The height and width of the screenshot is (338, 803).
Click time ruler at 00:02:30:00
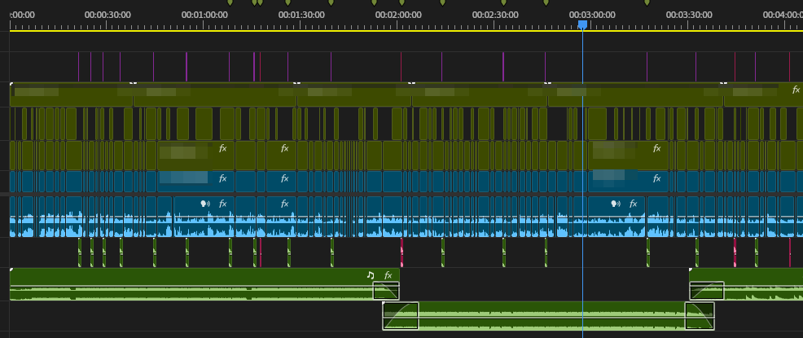[494, 15]
